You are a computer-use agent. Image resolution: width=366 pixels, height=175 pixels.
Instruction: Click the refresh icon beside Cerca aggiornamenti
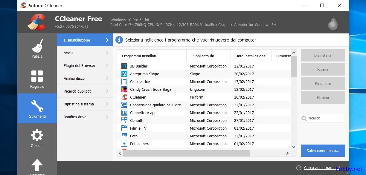click(x=298, y=168)
